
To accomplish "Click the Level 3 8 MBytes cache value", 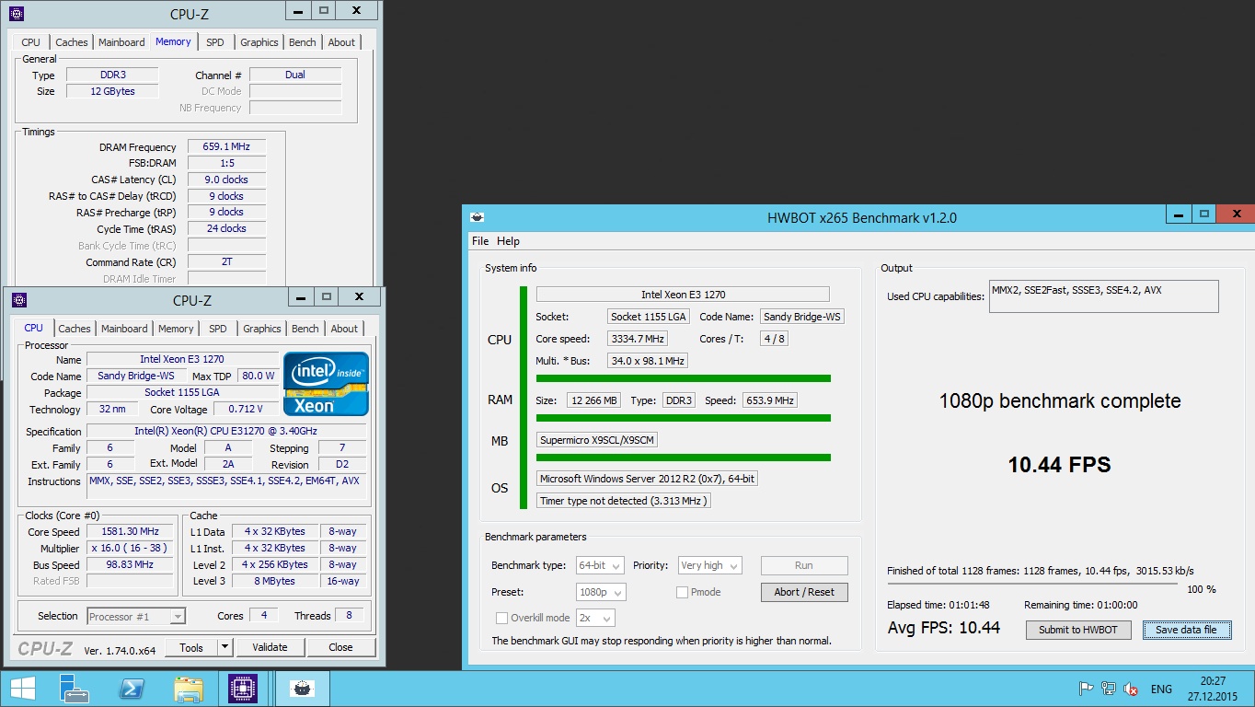I will click(275, 581).
